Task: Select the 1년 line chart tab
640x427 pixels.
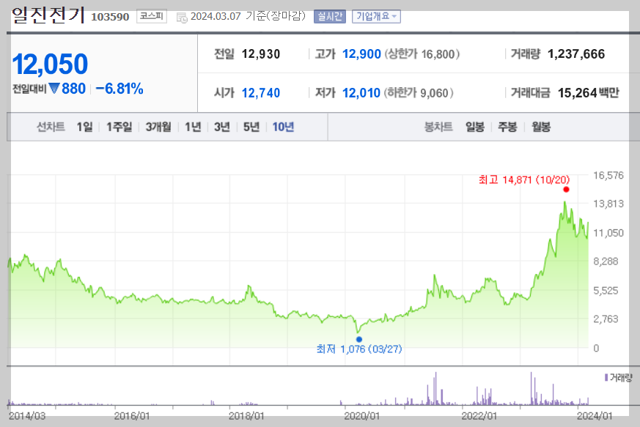Action: 193,127
